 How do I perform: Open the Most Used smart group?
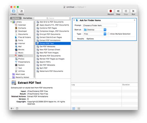20,74
